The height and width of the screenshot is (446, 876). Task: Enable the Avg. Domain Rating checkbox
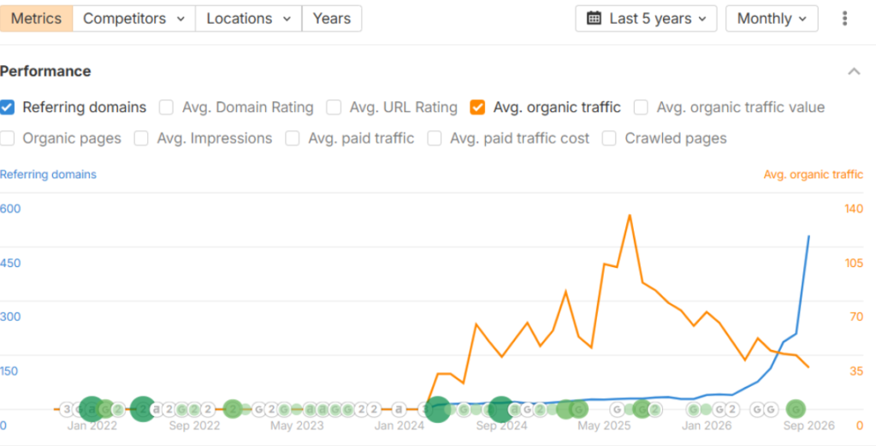click(166, 107)
